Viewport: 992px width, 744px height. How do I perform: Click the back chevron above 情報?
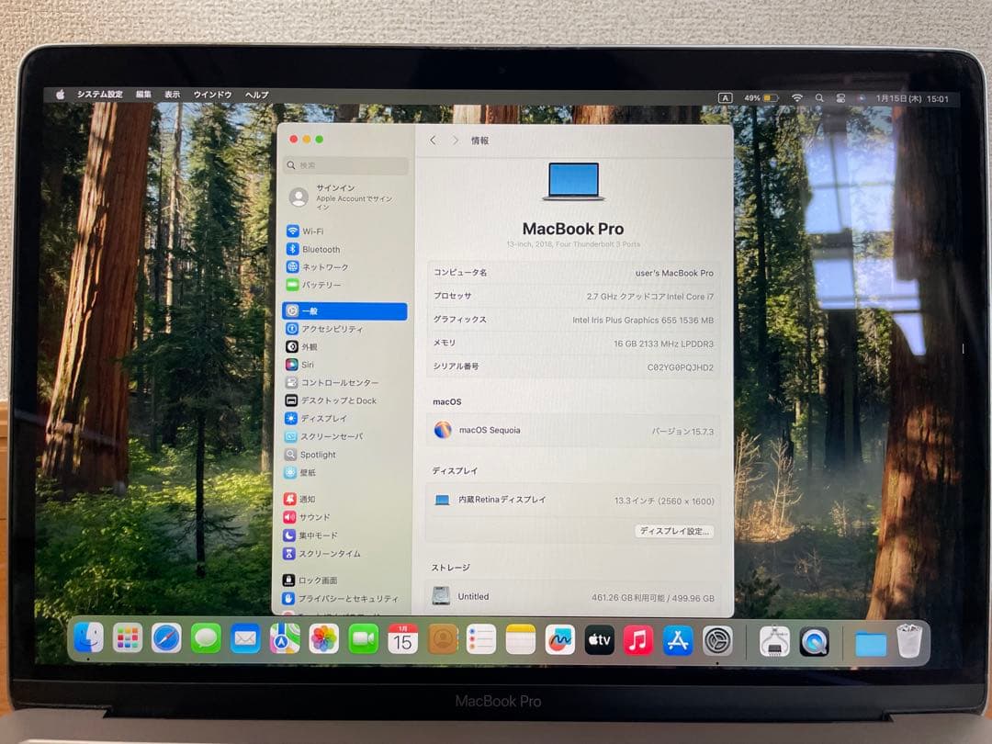coord(433,140)
